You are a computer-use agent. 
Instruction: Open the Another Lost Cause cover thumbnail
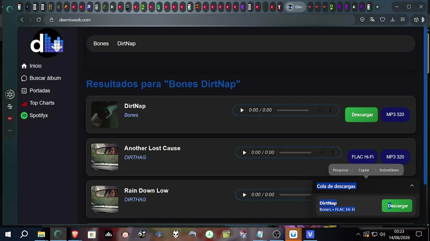click(105, 157)
